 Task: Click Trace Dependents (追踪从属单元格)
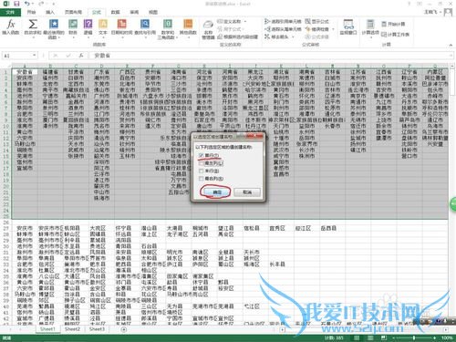pos(283,29)
